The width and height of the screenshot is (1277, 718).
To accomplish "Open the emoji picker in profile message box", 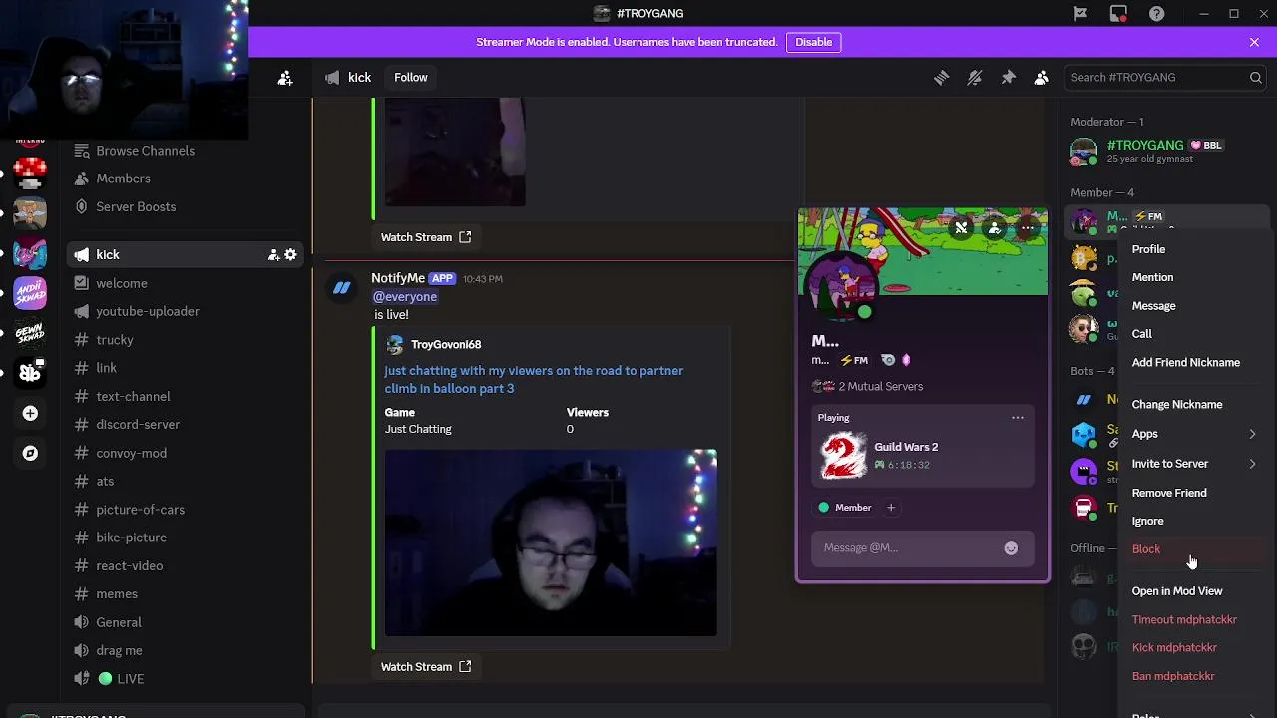I will 1011,547.
